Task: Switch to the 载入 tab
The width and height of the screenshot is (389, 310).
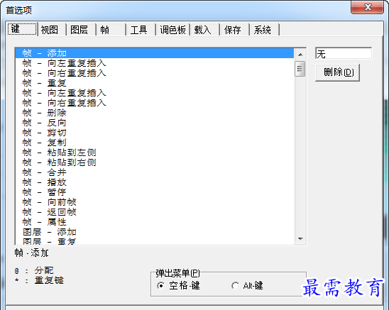Action: (x=205, y=30)
